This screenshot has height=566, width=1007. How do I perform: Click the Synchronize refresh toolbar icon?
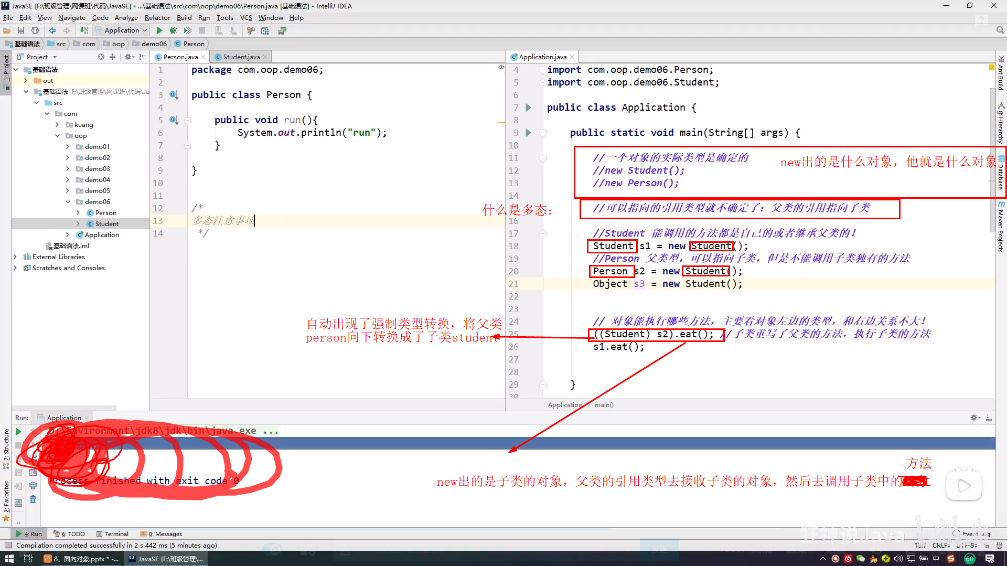tap(35, 30)
